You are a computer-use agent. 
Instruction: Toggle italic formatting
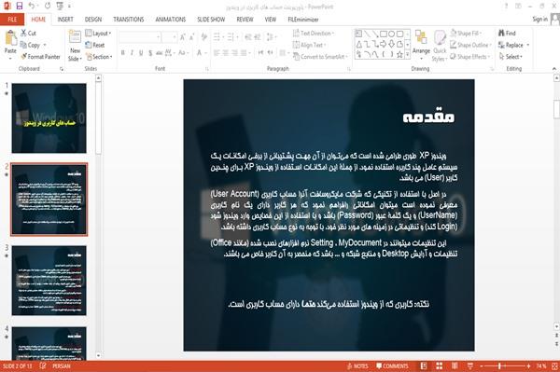tap(133, 53)
